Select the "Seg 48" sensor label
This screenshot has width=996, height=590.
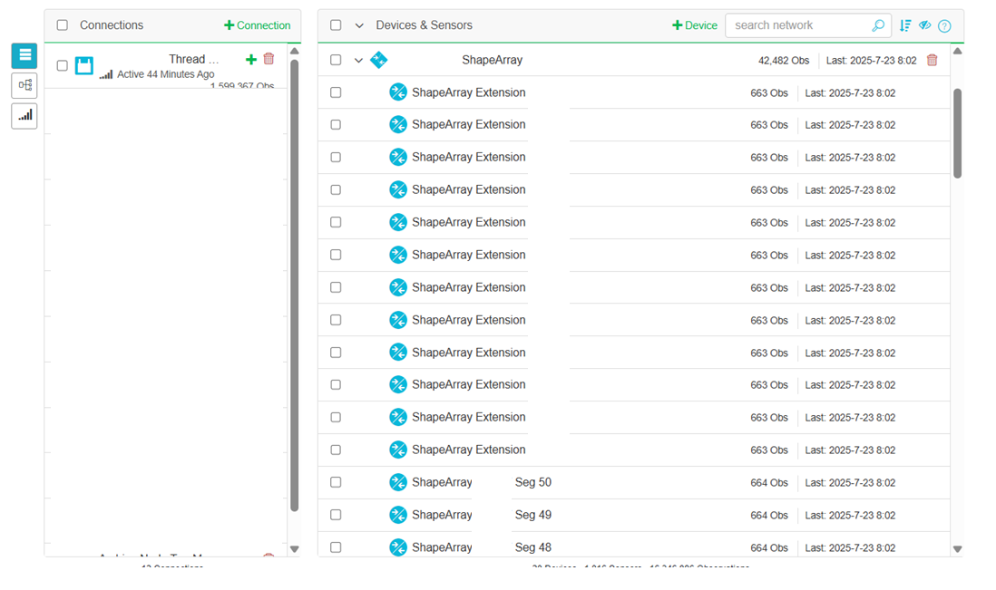click(533, 546)
